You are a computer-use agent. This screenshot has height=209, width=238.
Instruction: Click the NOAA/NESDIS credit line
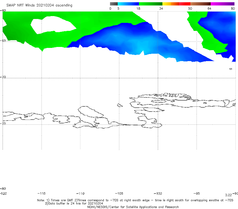[133, 207]
